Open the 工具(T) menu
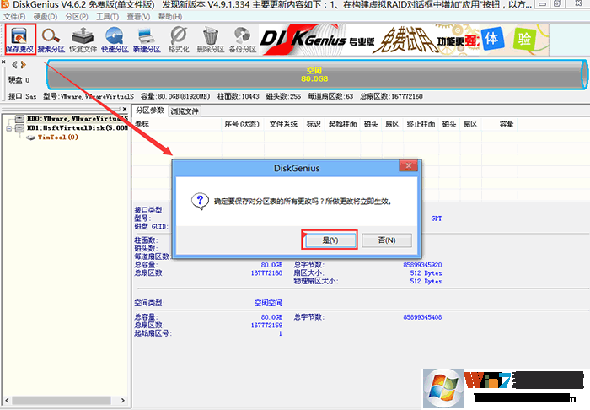The image size is (590, 410). [x=106, y=17]
